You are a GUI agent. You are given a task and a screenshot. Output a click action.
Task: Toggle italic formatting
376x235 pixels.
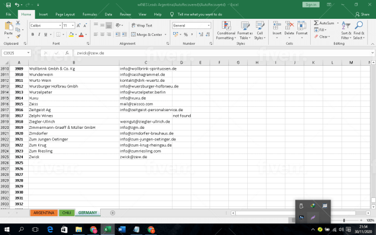click(40, 34)
